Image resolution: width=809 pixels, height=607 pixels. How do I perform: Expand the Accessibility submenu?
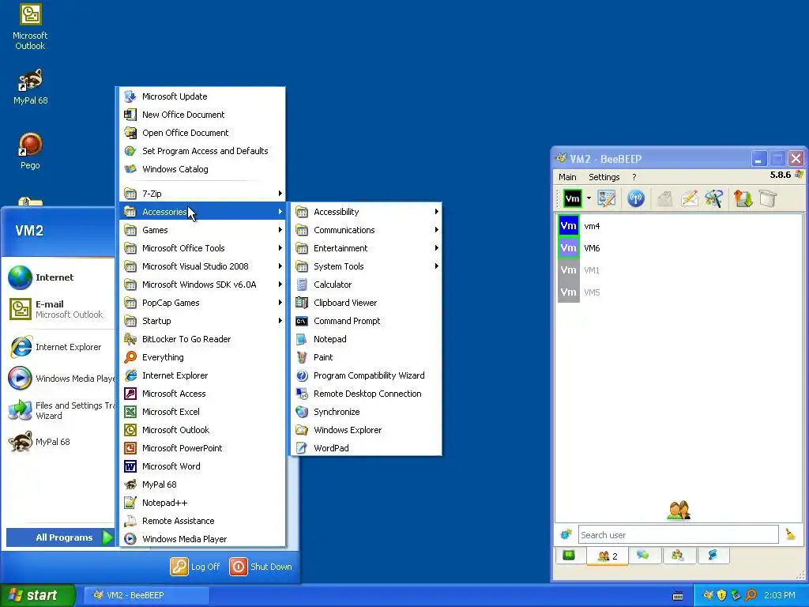(367, 212)
